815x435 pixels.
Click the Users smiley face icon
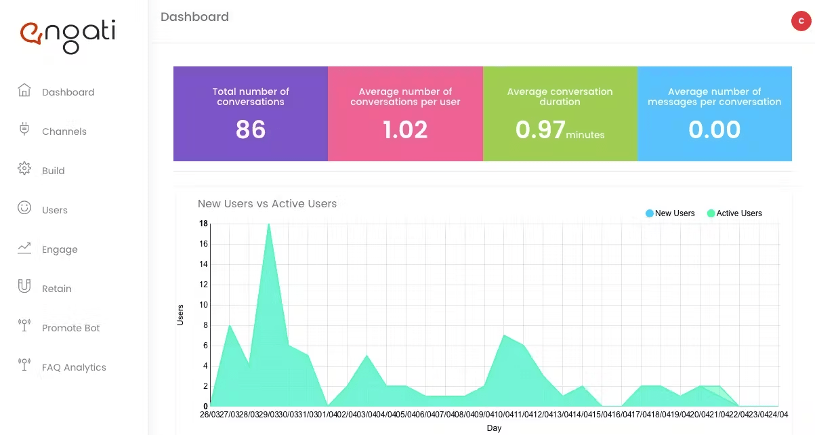pos(24,208)
